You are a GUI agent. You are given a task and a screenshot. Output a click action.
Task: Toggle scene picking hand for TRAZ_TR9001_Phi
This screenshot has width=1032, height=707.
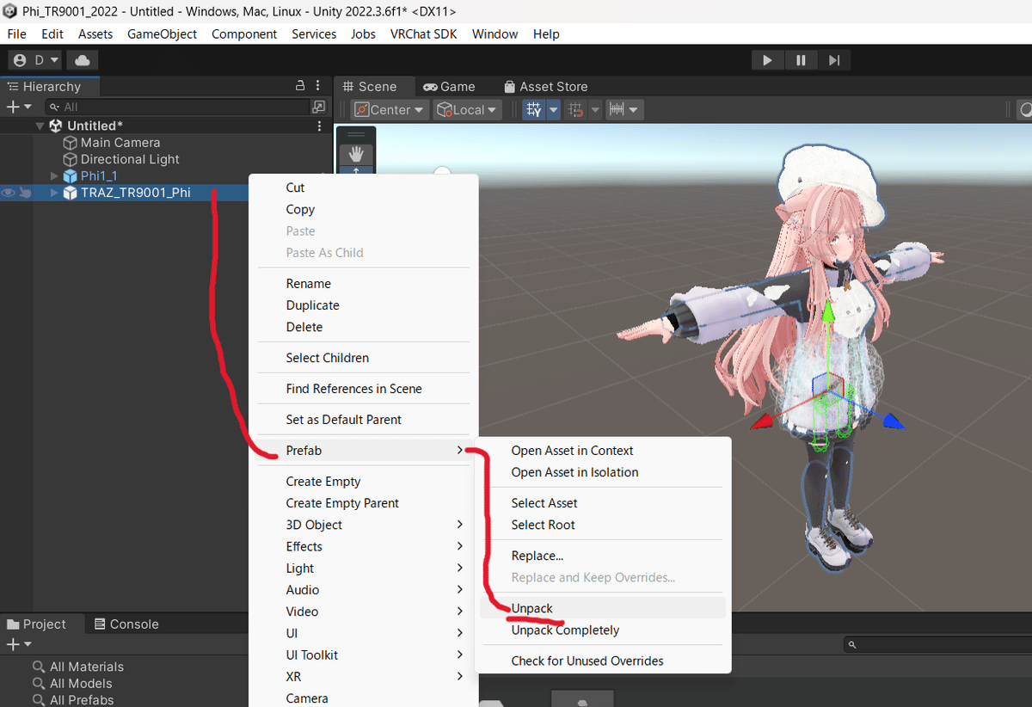(x=25, y=193)
